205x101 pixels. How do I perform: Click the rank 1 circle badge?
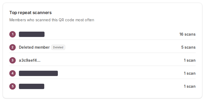[13, 34]
